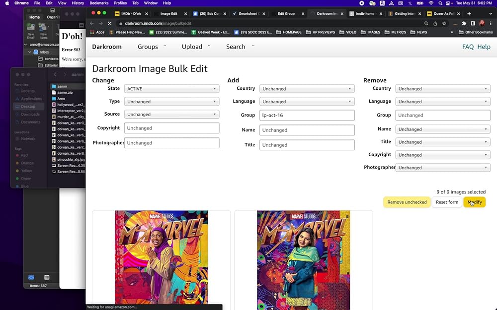Open the Add Country dropdown

[307, 89]
